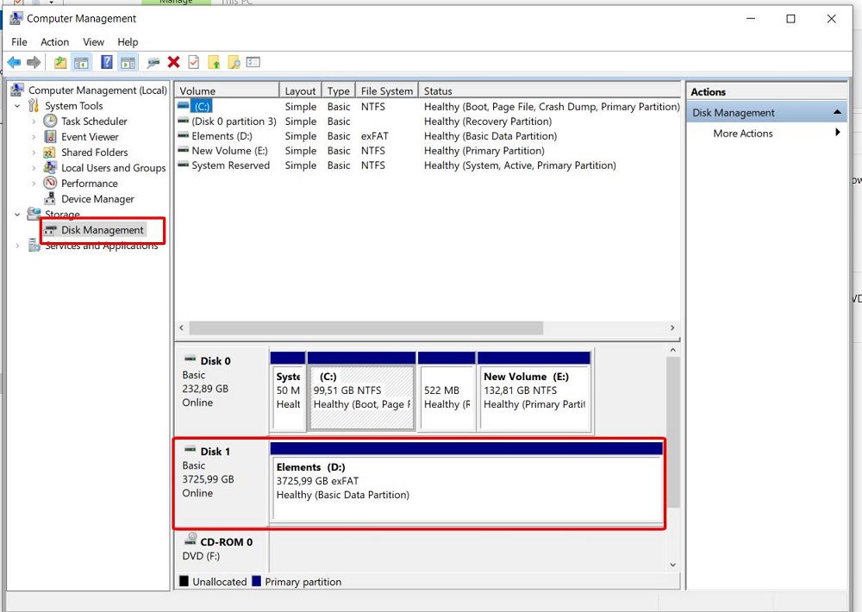Click the red X delete icon

click(173, 62)
